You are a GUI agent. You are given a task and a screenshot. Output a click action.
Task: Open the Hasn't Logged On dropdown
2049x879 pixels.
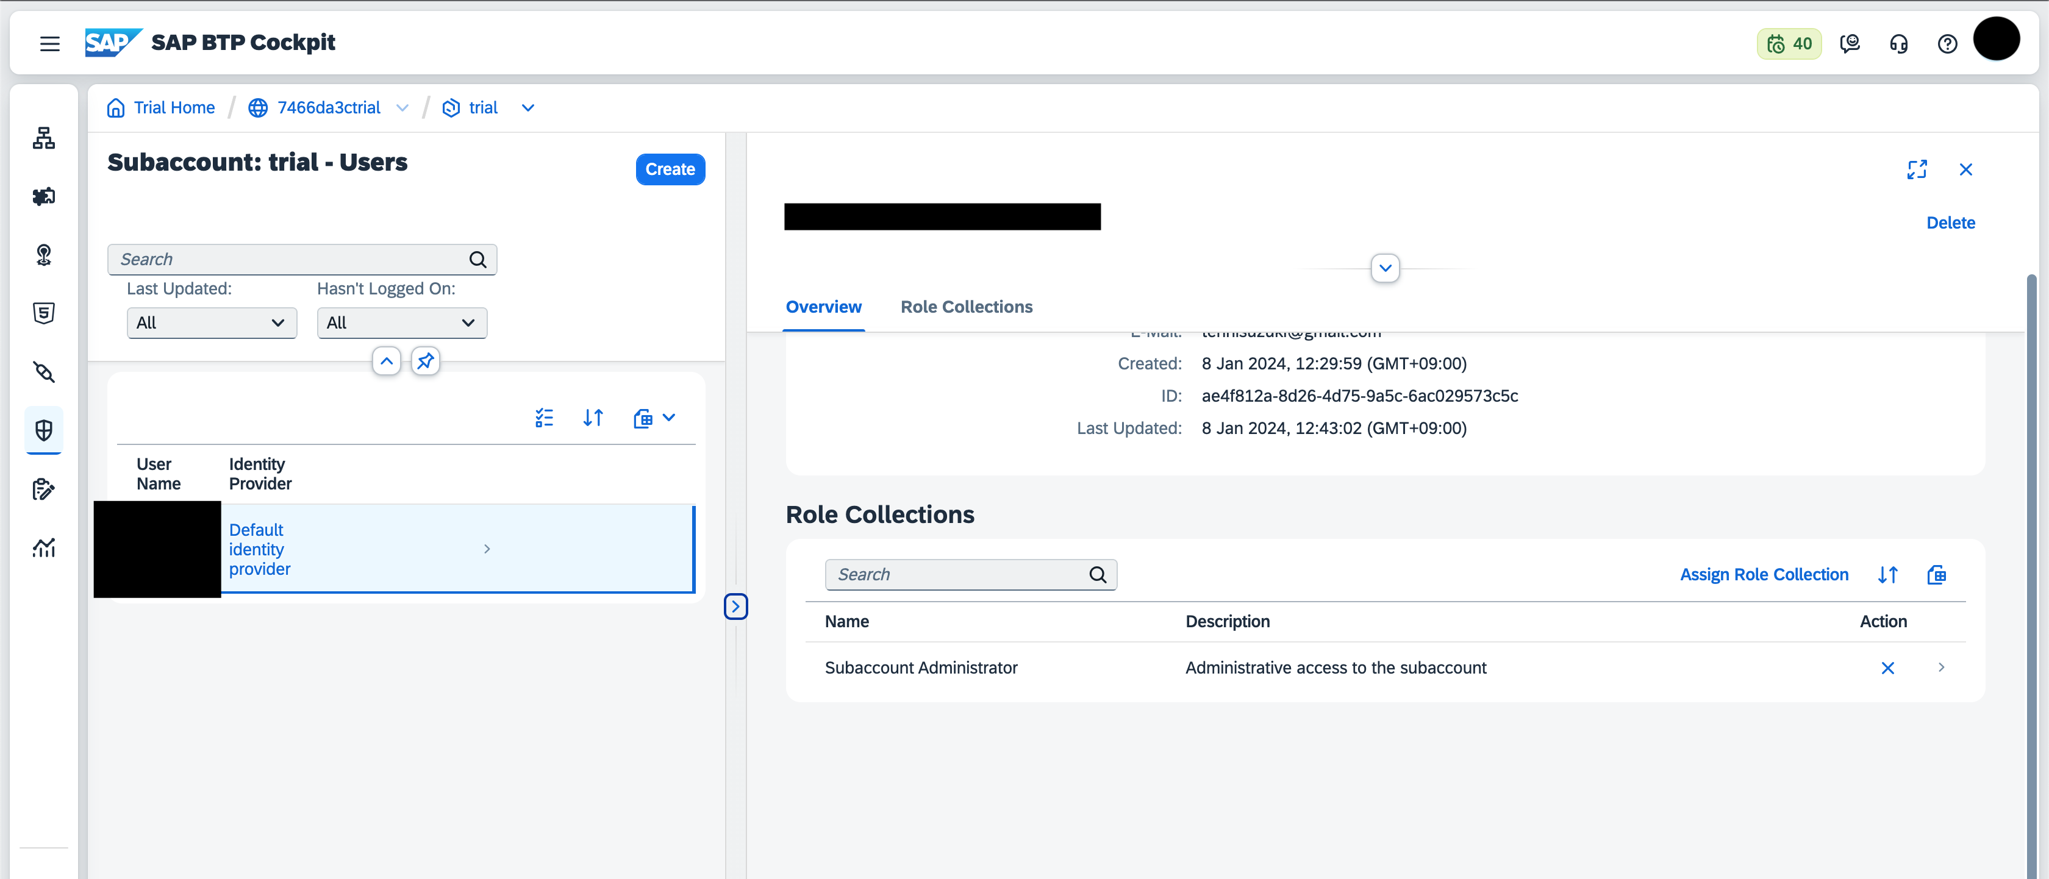coord(402,322)
